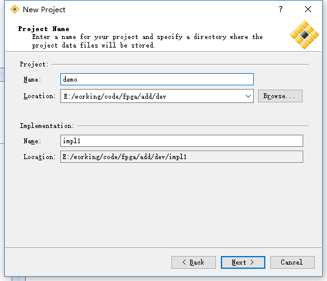Click the Browse button for project location
Screen dimensions: 327x281
(x=280, y=96)
